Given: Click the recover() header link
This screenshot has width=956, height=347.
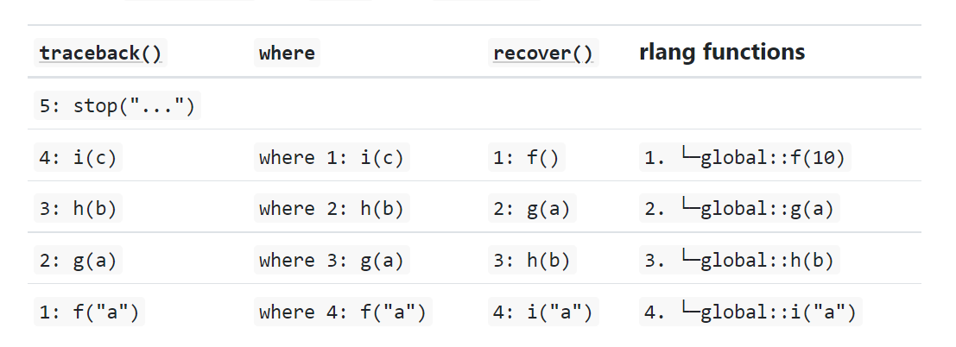Looking at the screenshot, I should 543,54.
